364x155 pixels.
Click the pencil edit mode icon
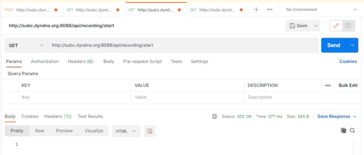click(336, 26)
